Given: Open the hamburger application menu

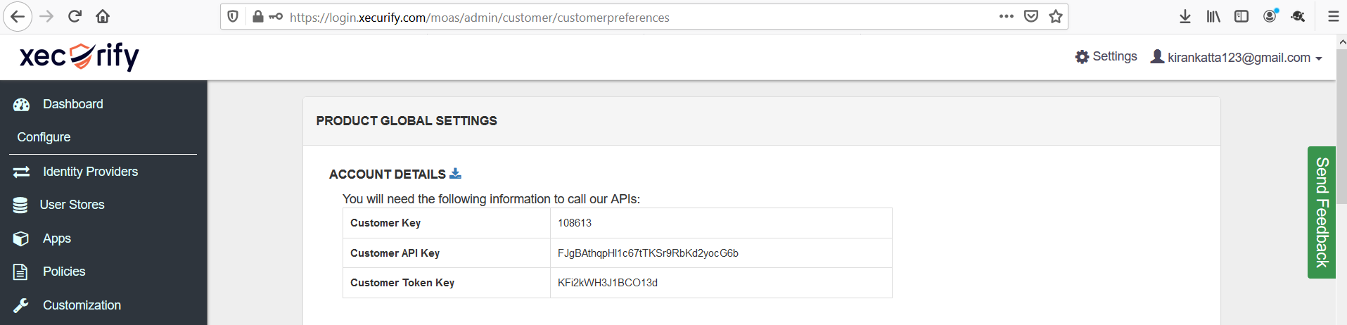Looking at the screenshot, I should coord(1333,16).
